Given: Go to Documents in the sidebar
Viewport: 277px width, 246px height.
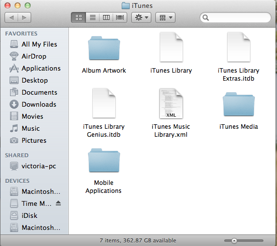Looking at the screenshot, I should tap(35, 93).
